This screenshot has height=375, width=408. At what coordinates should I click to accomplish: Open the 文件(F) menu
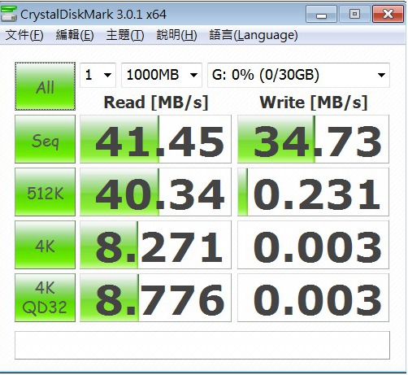click(x=24, y=35)
